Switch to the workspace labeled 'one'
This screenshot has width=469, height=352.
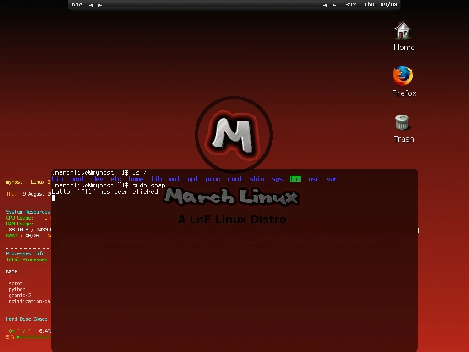click(76, 5)
